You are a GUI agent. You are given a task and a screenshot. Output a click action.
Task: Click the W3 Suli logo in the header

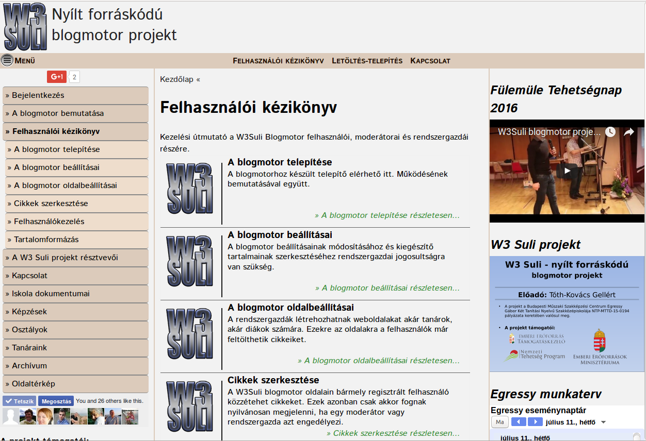(25, 27)
